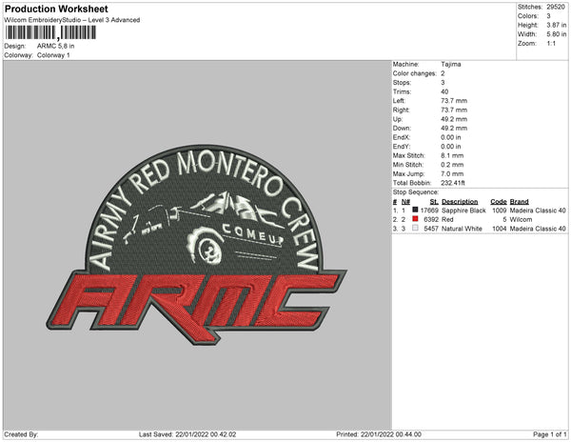Click the "Brand" column header
The image size is (571, 442).
[519, 202]
